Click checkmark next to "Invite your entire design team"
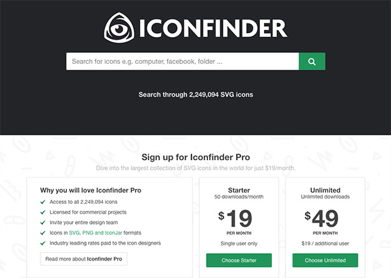Viewport: 391px width, 278px height. coord(43,222)
